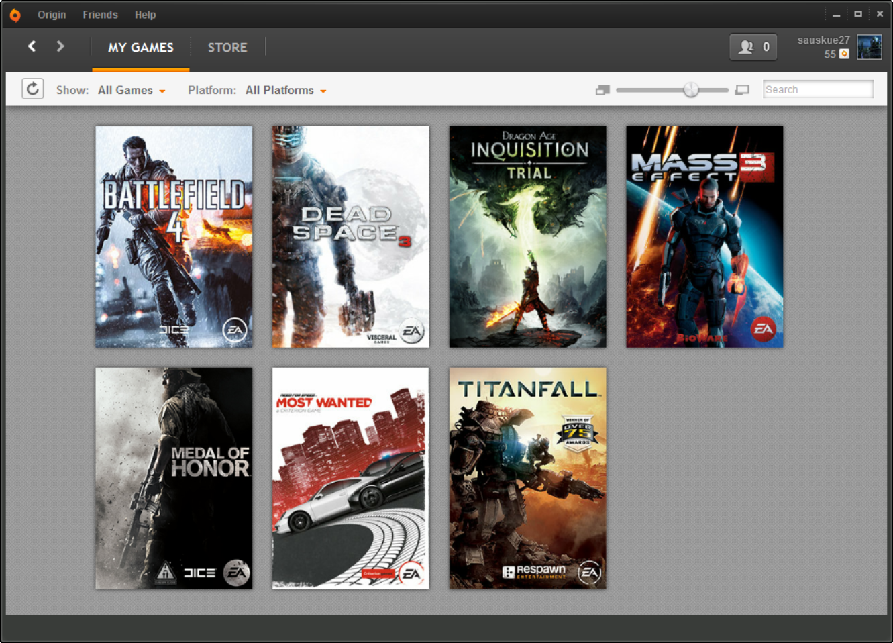Click the tile size slider handle

pos(691,89)
